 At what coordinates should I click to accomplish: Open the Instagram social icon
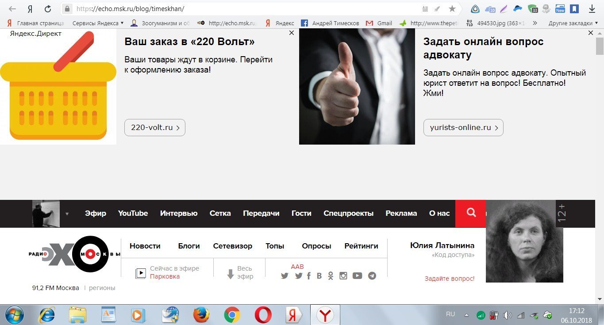point(343,276)
